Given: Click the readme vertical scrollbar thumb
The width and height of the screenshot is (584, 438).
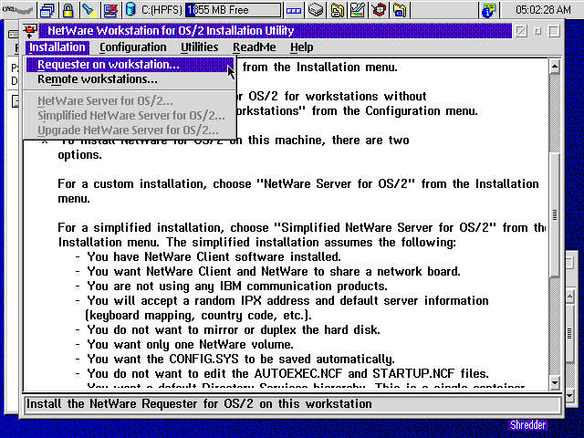Looking at the screenshot, I should point(555,215).
